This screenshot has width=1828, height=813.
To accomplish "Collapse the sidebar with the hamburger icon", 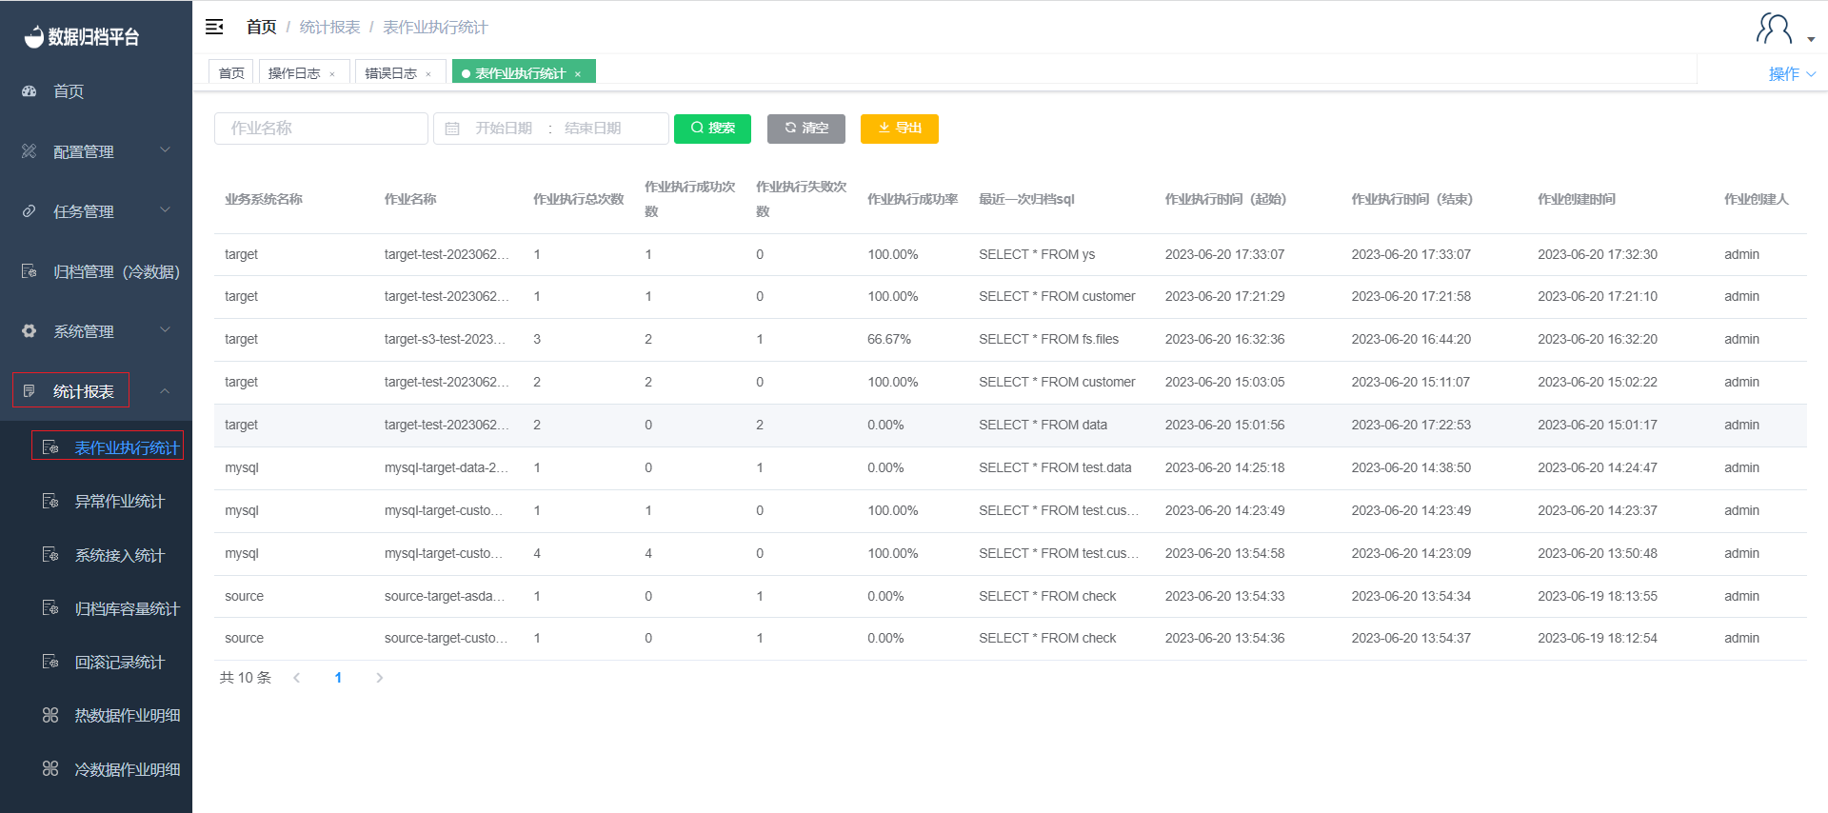I will tap(214, 27).
